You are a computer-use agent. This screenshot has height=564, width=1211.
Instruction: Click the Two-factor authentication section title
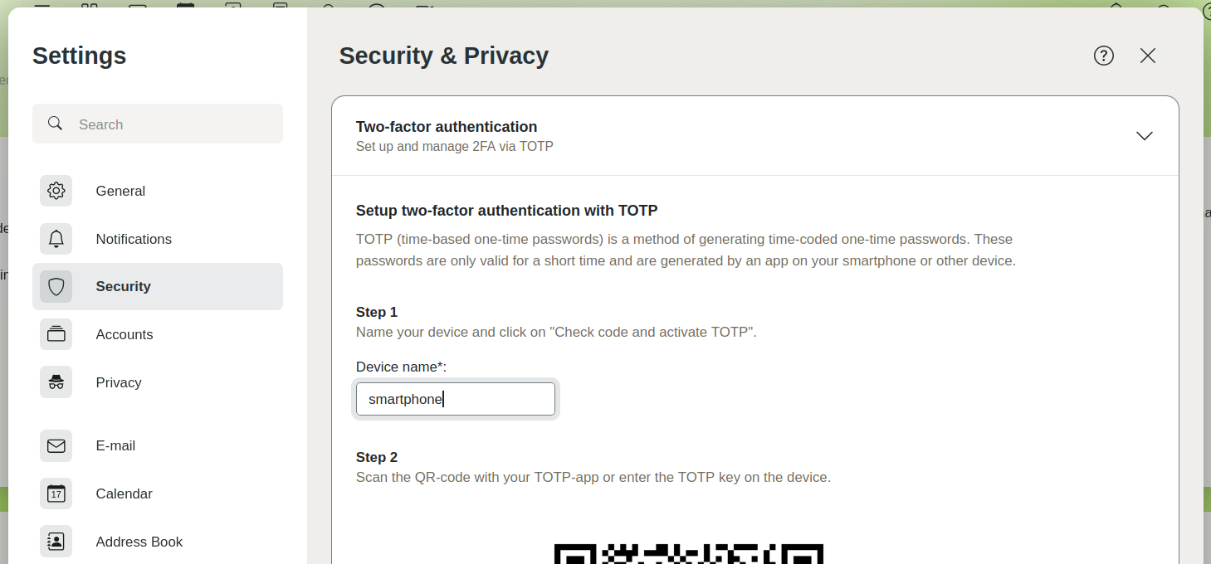447,127
